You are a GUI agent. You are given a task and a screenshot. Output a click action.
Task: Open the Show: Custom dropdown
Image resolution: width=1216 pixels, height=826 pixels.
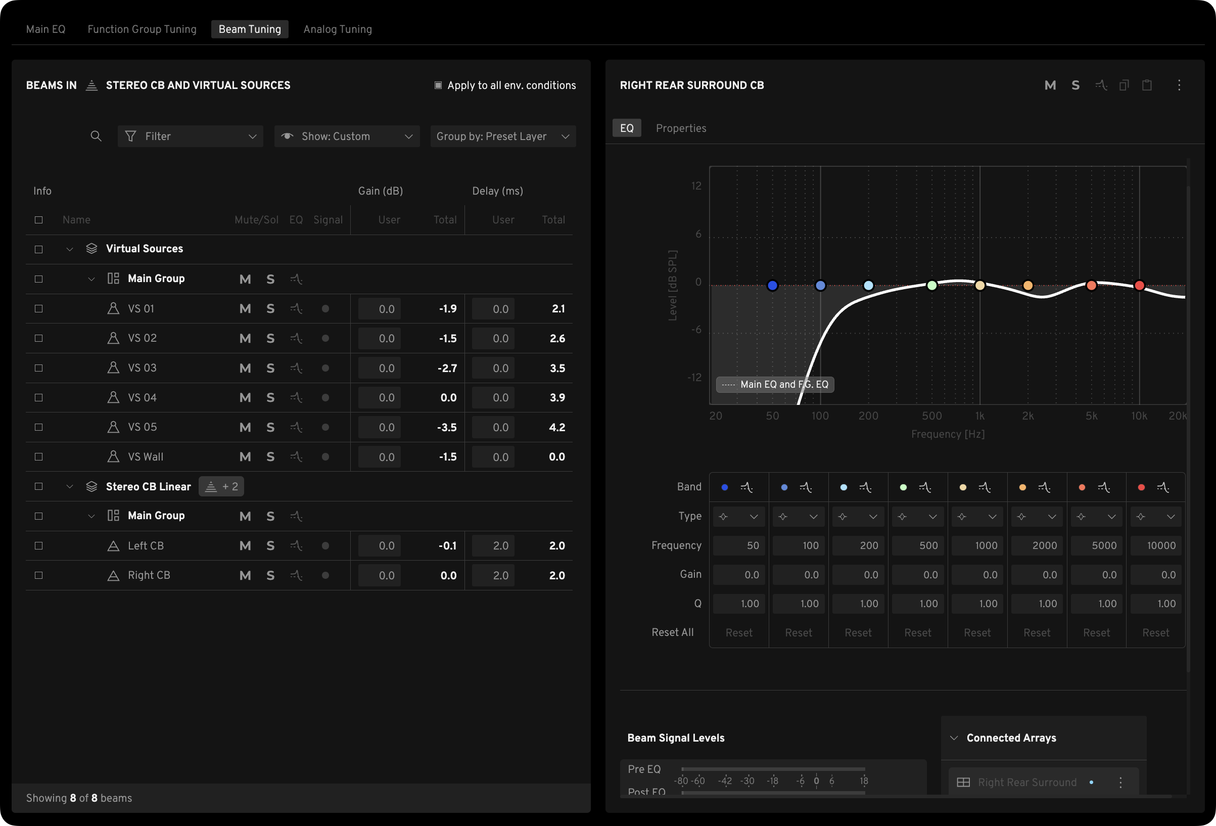[x=346, y=136]
